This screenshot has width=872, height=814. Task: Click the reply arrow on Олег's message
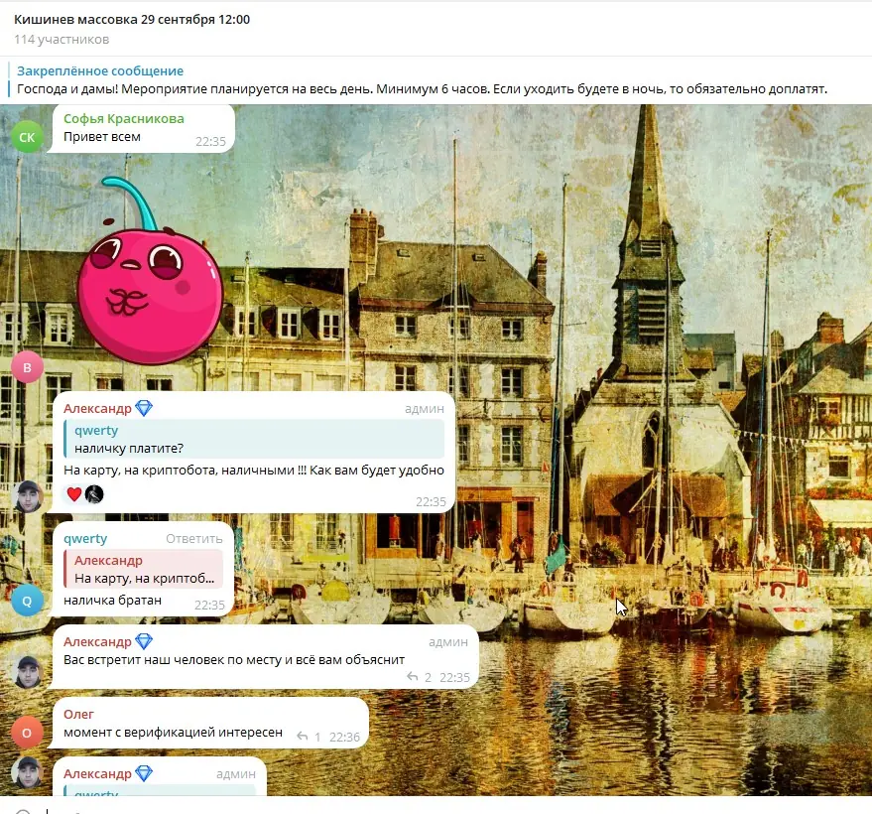302,737
